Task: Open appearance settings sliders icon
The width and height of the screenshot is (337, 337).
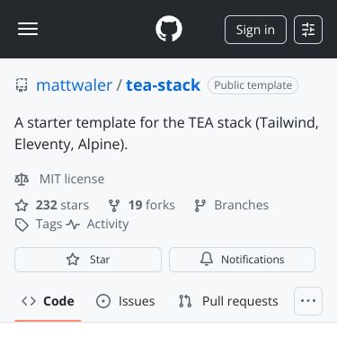Action: (308, 30)
